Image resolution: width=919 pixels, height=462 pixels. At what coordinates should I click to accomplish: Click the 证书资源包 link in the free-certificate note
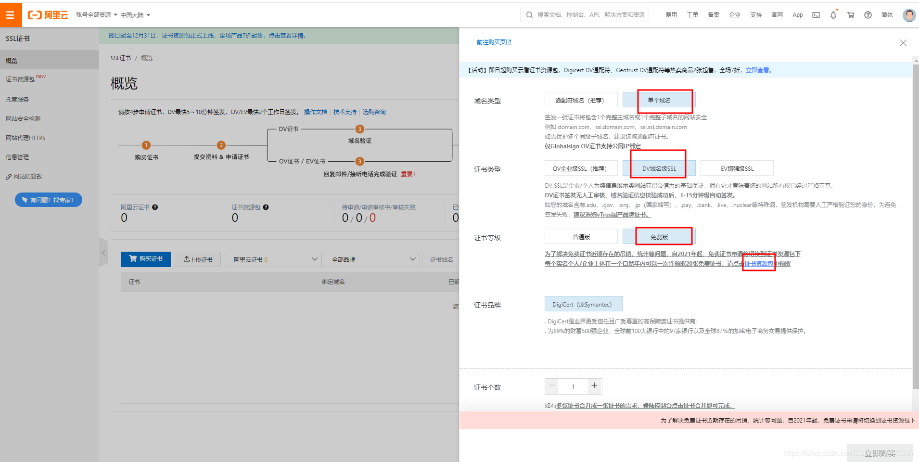click(x=759, y=264)
